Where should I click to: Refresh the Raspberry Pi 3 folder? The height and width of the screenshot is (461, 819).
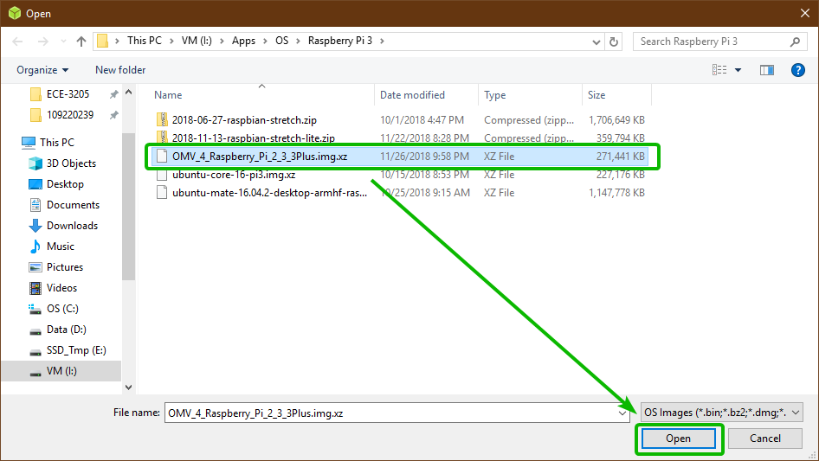coord(614,42)
